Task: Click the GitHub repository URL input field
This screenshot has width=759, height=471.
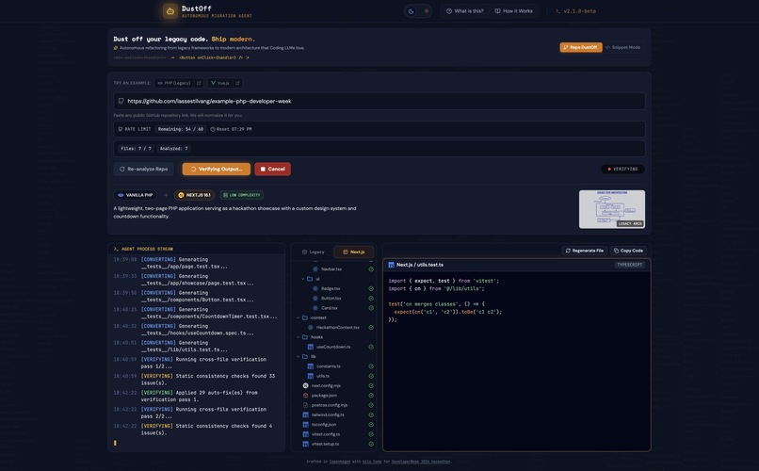Action: coord(379,101)
